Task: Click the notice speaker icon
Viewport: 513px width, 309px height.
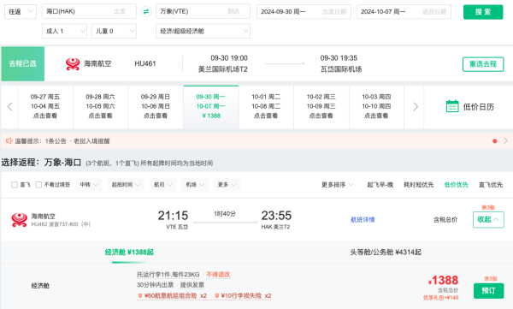Action: coord(9,141)
